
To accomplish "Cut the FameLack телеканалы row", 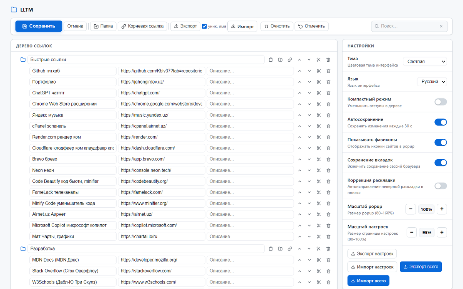I will [x=319, y=192].
